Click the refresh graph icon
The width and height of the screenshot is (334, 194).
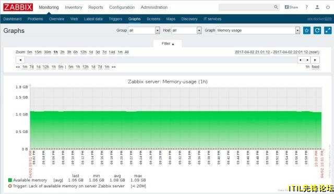317,30
